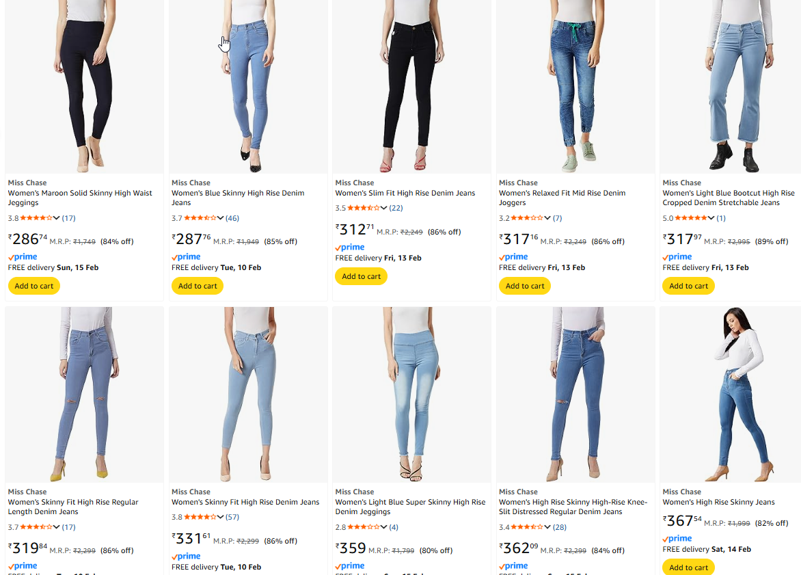
Task: Click the five-star rating on the Bootcut Jeans
Action: [690, 218]
